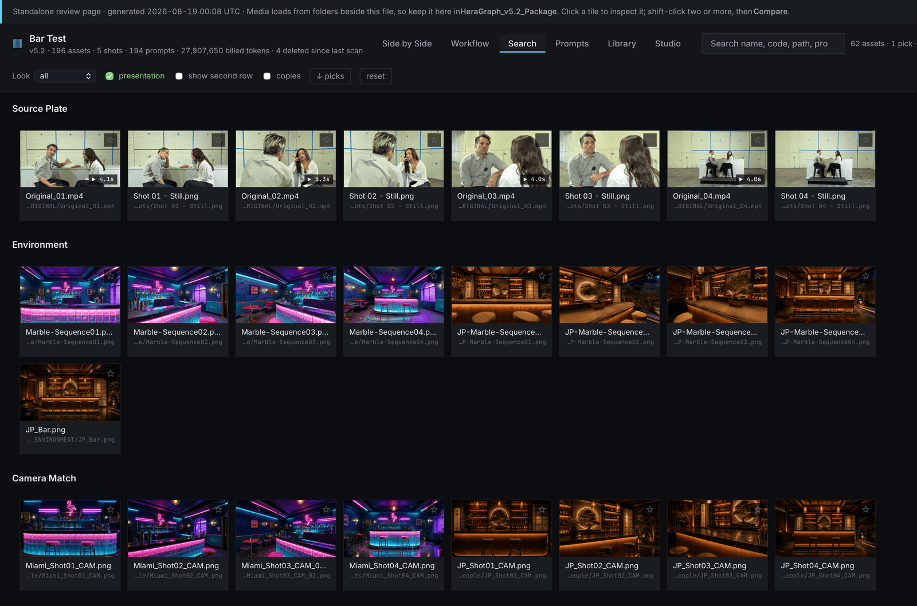Viewport: 917px width, 606px height.
Task: Click the reset button
Action: [x=375, y=76]
